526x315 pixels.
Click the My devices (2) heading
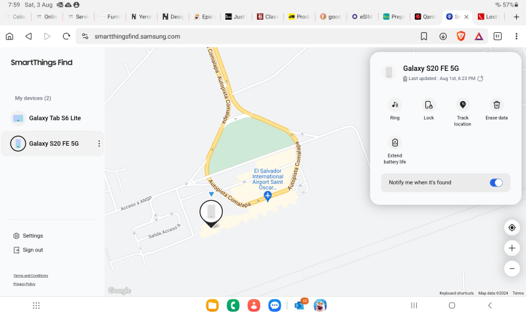(33, 98)
